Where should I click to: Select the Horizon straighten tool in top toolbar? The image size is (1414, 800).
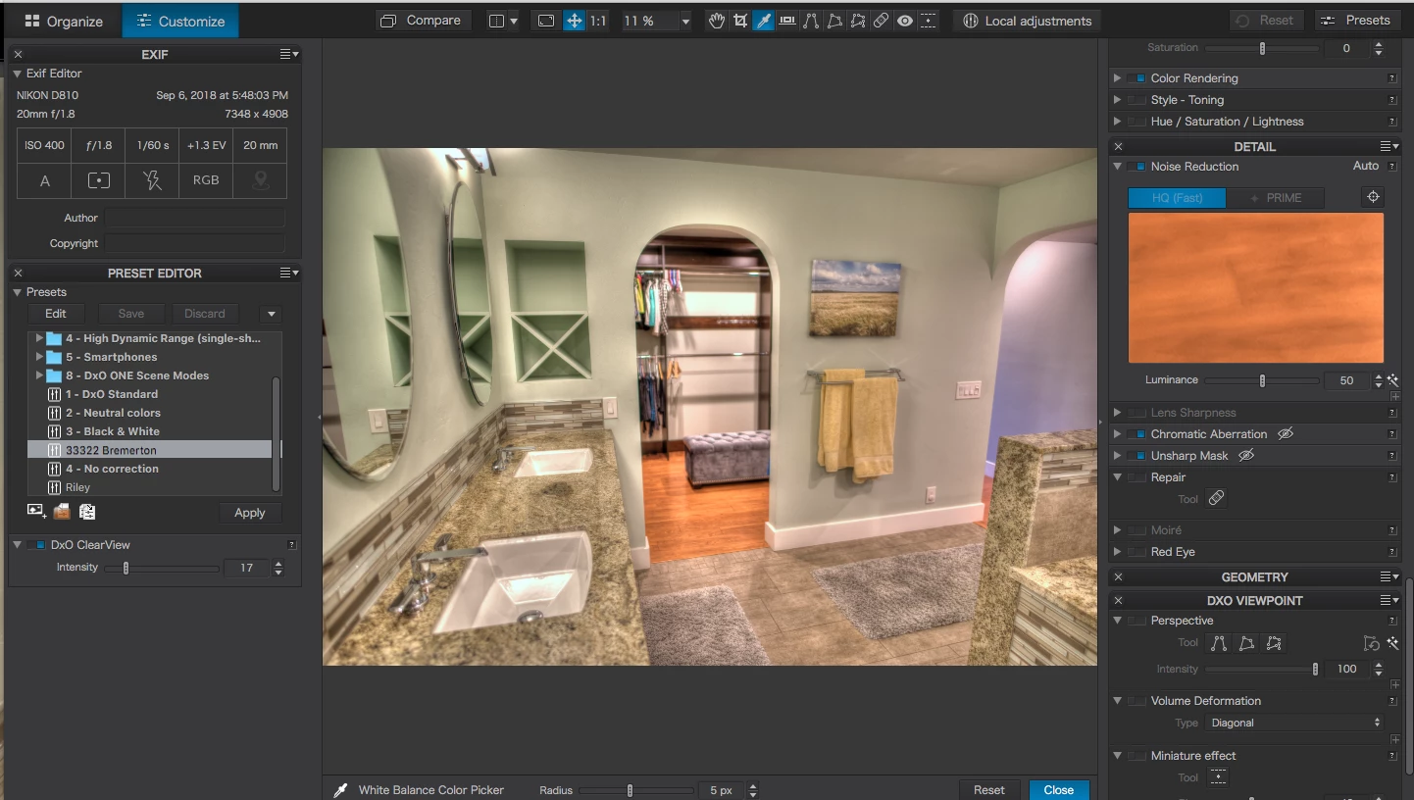click(x=787, y=21)
